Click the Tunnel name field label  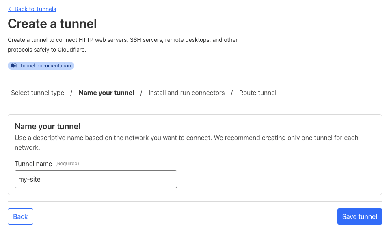click(33, 164)
